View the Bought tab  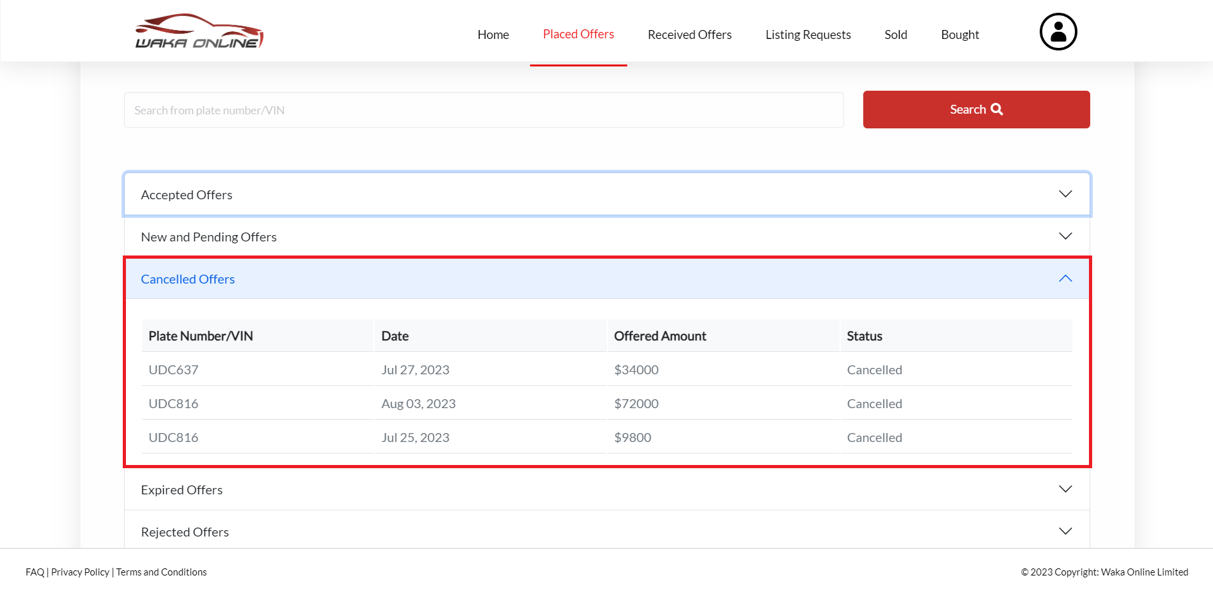point(960,34)
